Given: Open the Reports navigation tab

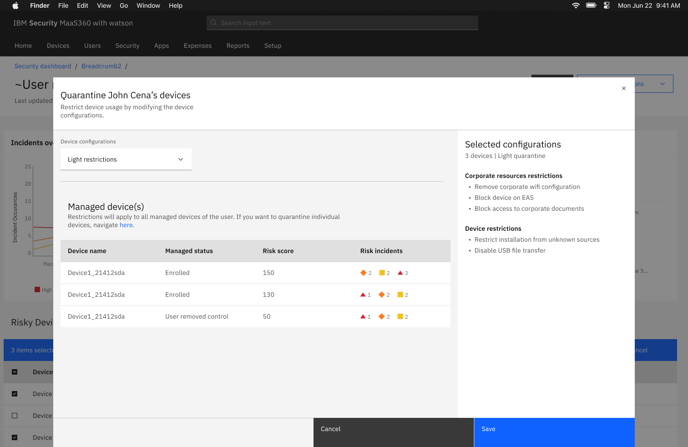Looking at the screenshot, I should click(x=238, y=46).
